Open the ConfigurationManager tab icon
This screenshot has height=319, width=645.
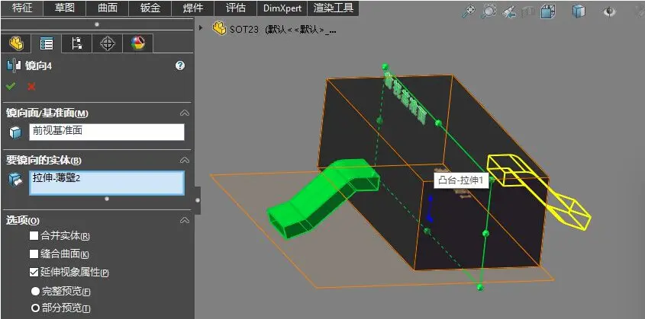(76, 43)
